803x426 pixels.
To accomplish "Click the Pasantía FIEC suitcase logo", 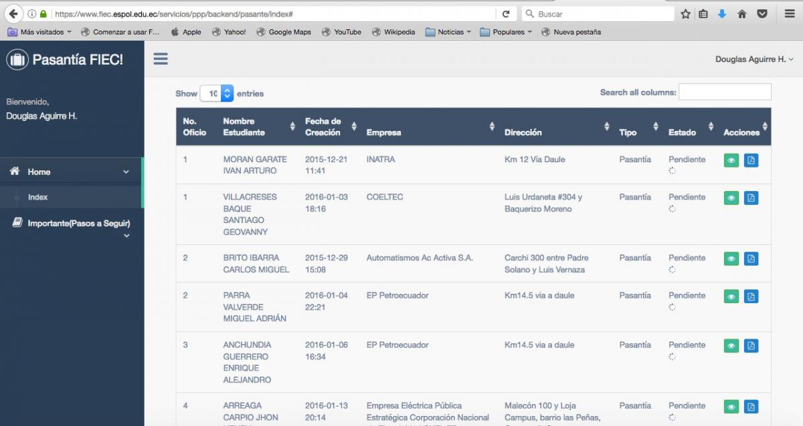I will pos(17,59).
